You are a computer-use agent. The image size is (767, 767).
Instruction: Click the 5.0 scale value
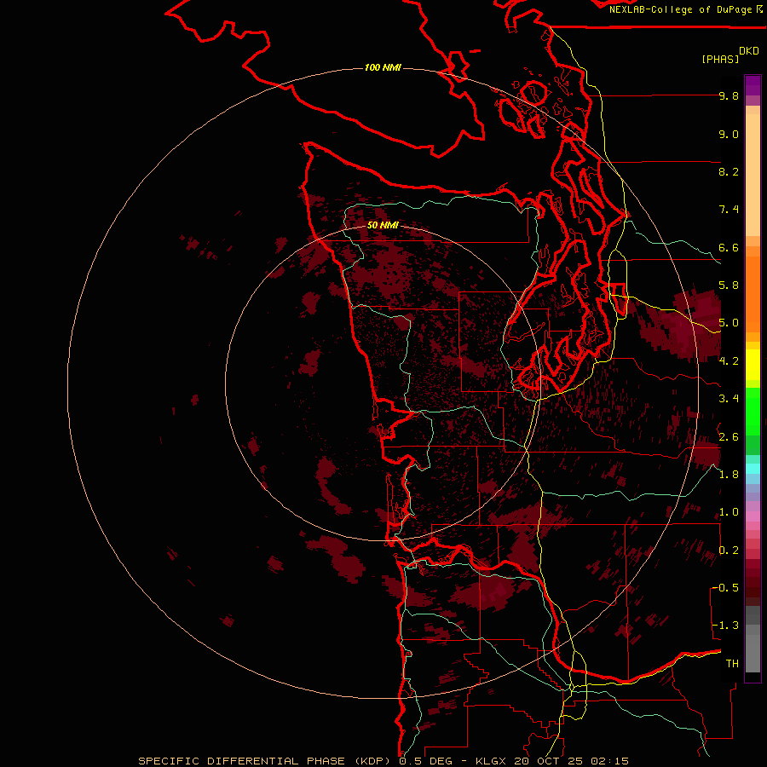point(729,323)
